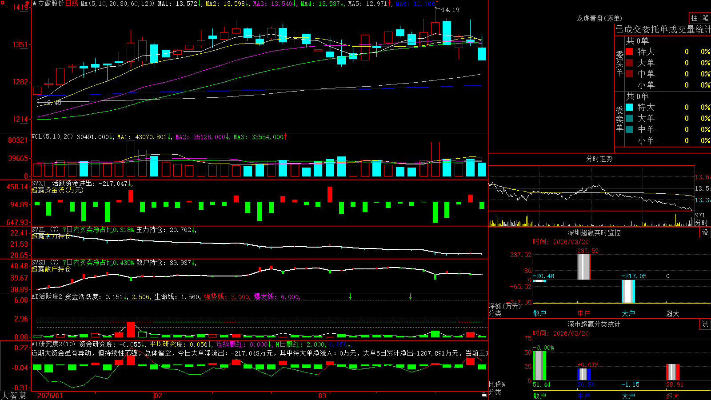The width and height of the screenshot is (711, 400).
Task: Select 大户 category in 实时监控 chart
Action: (628, 313)
